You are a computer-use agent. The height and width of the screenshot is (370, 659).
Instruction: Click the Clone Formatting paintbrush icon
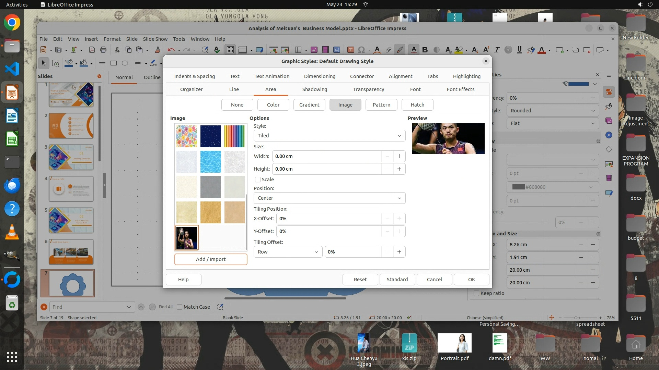click(158, 50)
